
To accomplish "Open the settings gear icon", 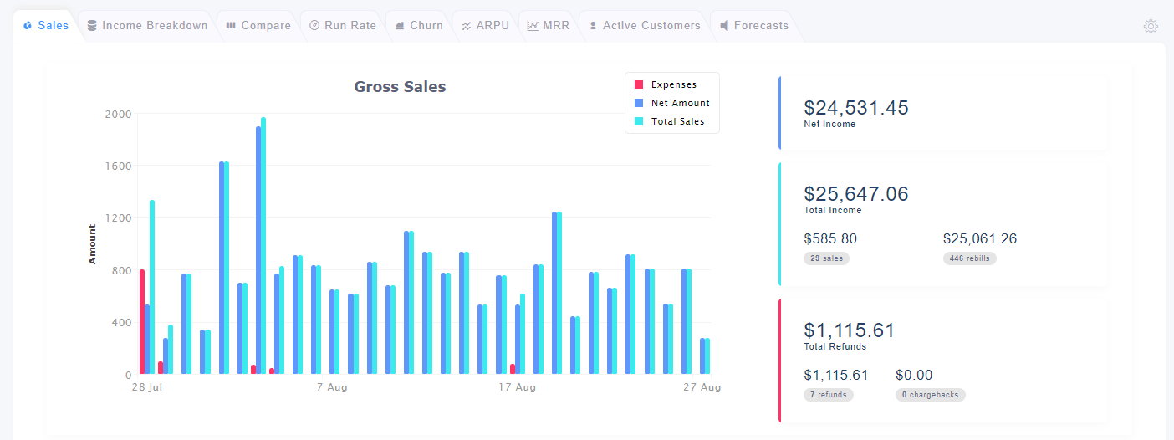I will (1151, 26).
